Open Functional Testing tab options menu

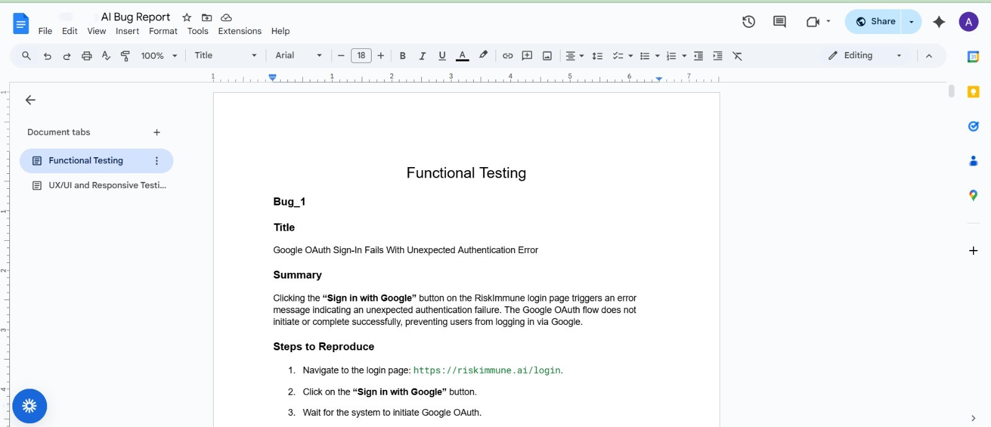(x=157, y=161)
